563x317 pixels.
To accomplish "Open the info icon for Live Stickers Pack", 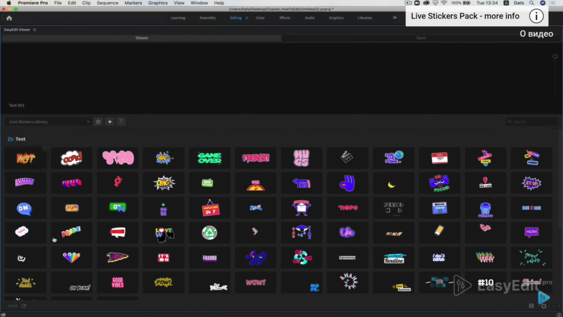I will (x=536, y=16).
